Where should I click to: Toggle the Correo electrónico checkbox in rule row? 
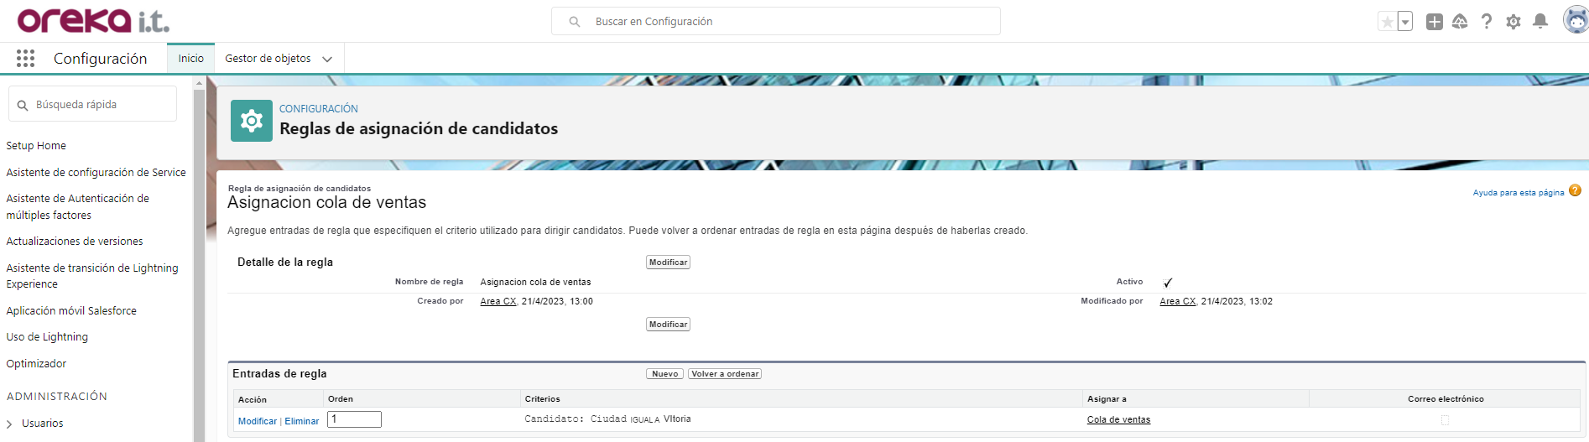tap(1445, 420)
